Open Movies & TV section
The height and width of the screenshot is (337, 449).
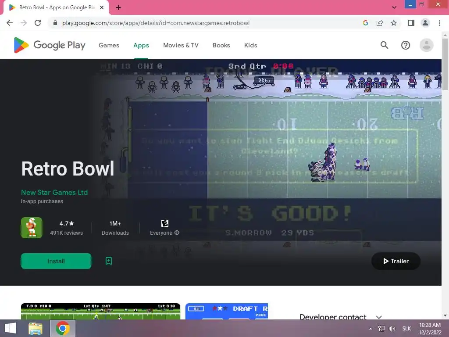(x=181, y=45)
